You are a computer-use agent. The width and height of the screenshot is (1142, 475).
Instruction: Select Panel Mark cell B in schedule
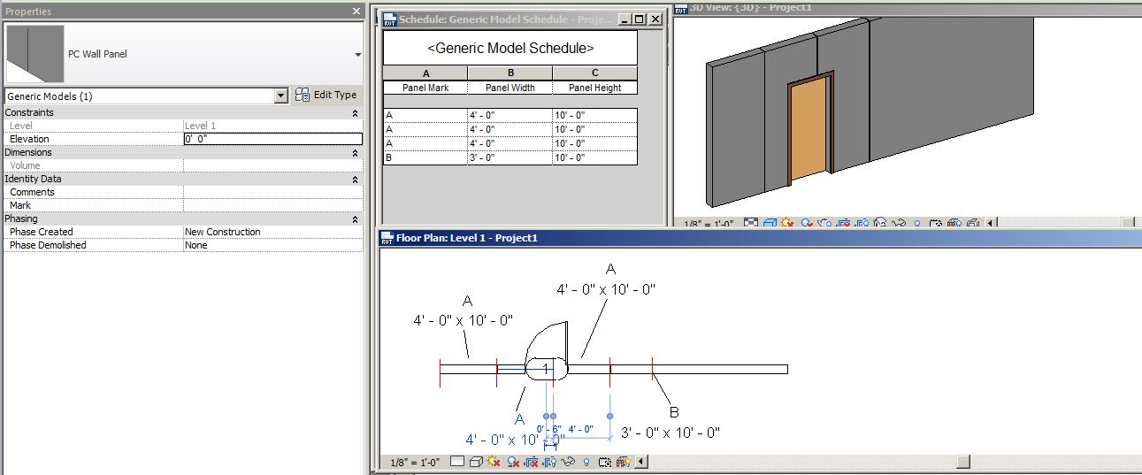click(x=425, y=157)
